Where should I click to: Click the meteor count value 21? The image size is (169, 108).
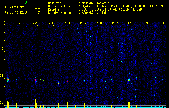pyautogui.click(x=39, y=12)
